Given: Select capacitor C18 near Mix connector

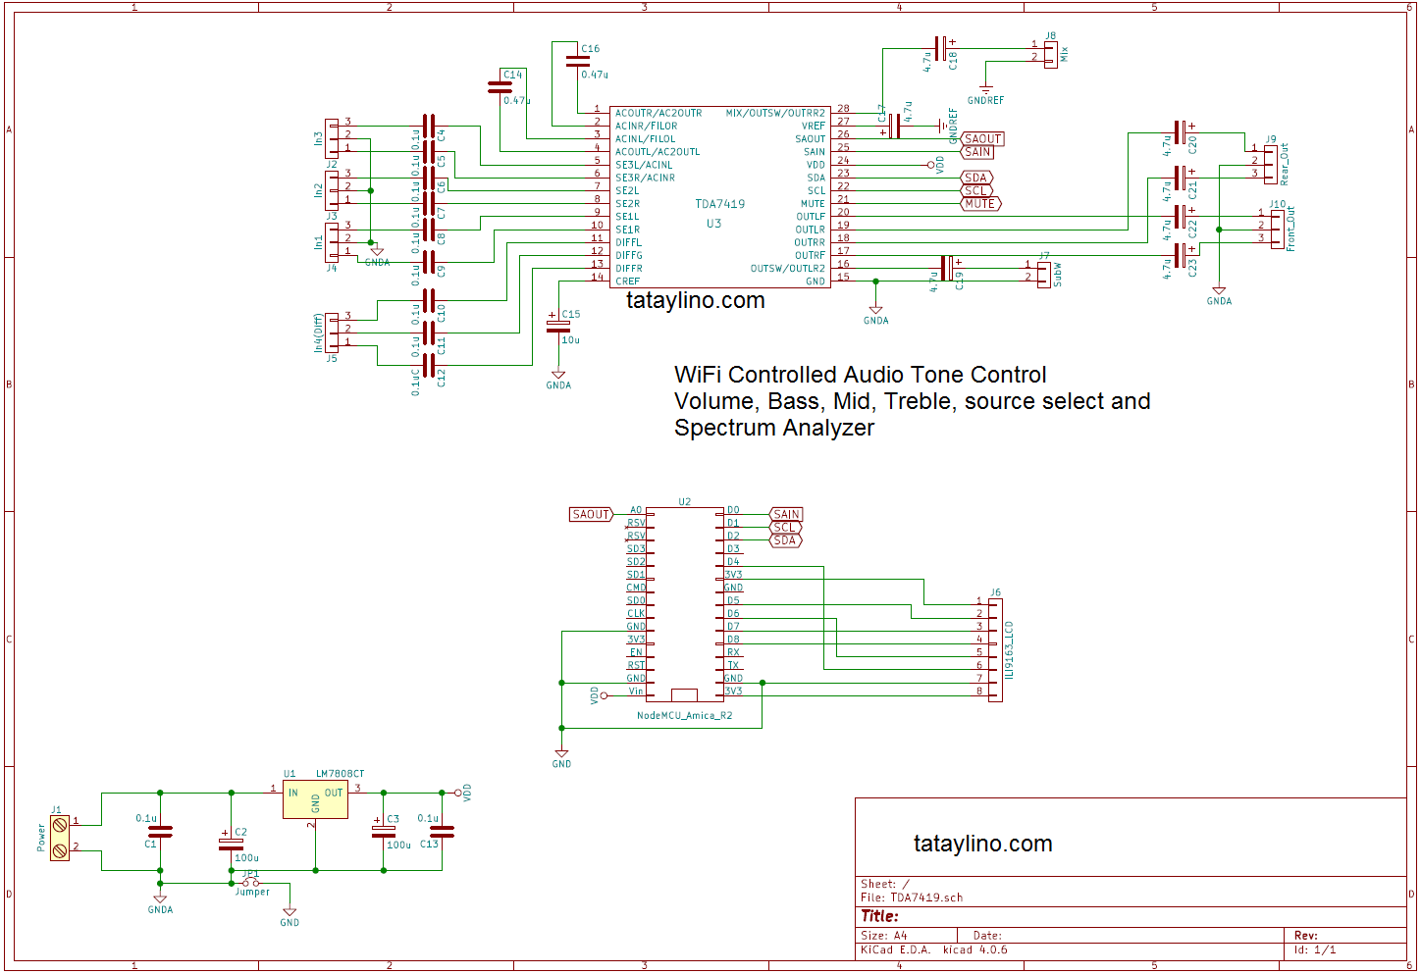Looking at the screenshot, I should (942, 48).
